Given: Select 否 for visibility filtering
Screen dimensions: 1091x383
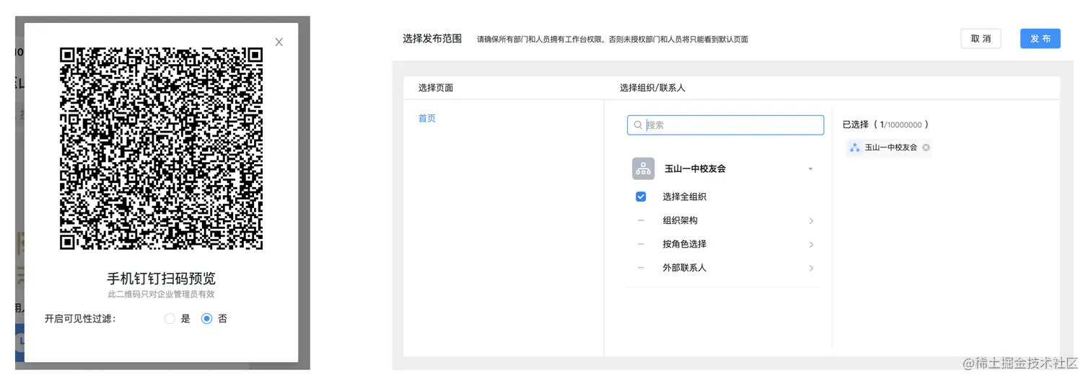Looking at the screenshot, I should point(206,318).
